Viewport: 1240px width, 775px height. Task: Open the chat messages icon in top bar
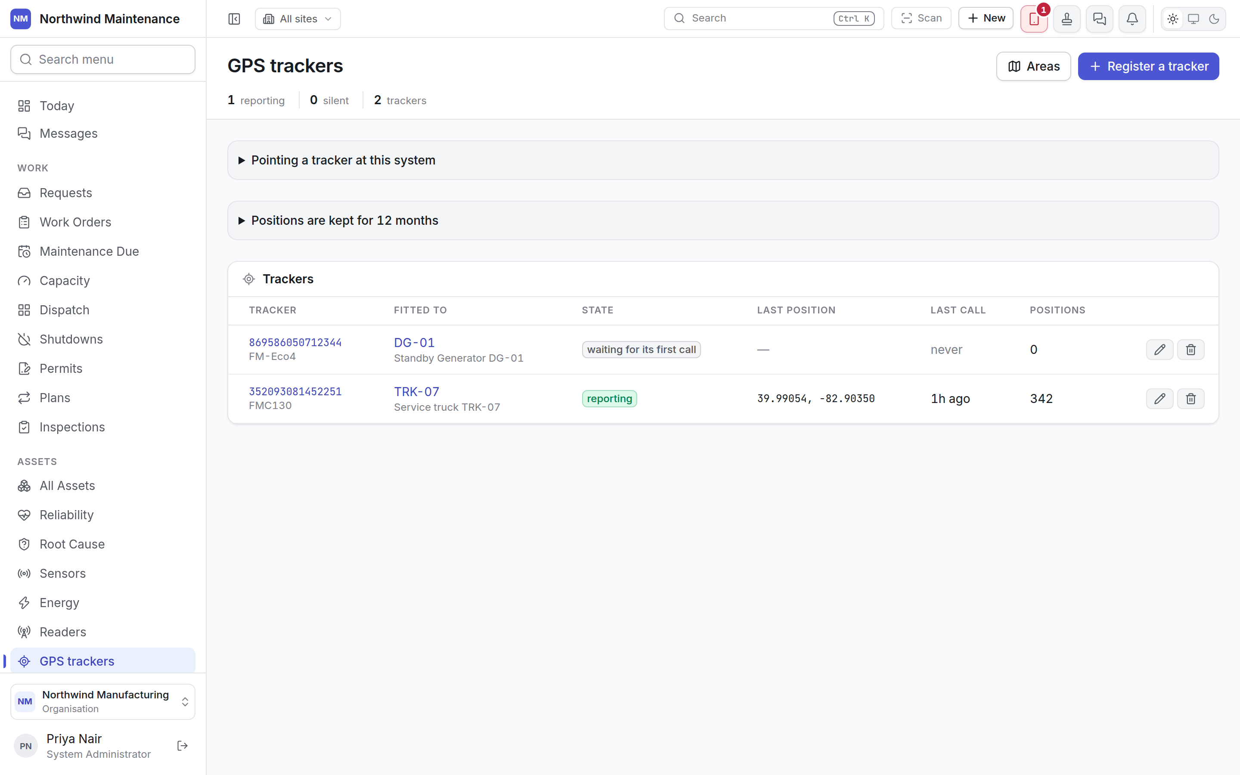[x=1100, y=19]
